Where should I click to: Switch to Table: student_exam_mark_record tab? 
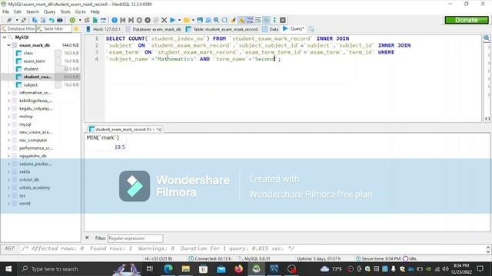click(222, 29)
